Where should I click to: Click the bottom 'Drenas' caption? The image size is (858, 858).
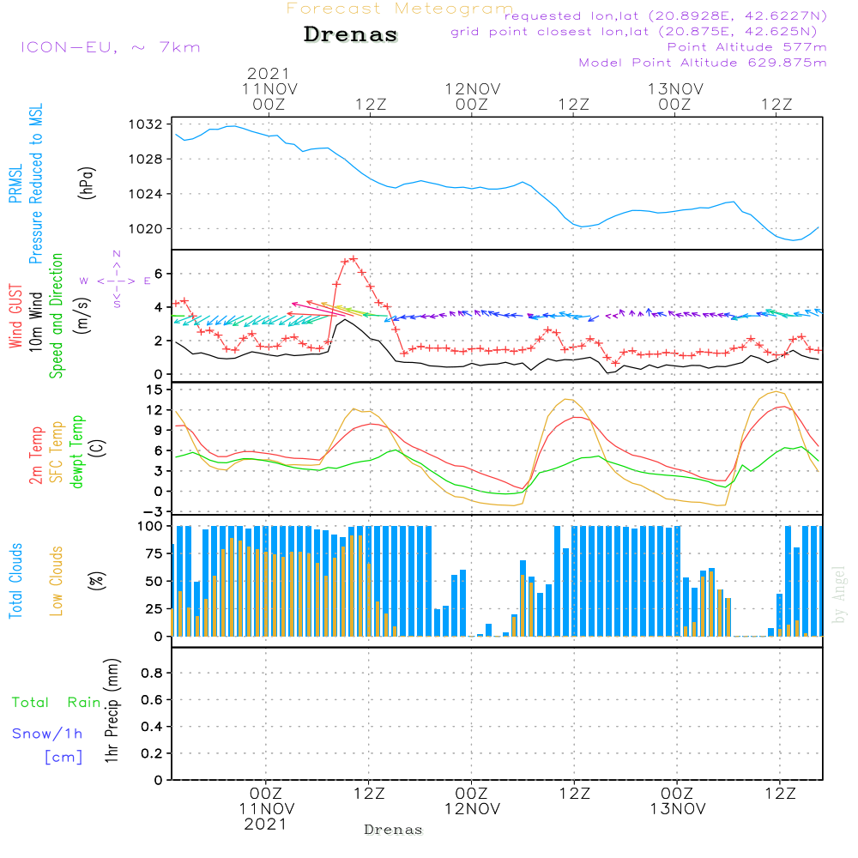[394, 830]
